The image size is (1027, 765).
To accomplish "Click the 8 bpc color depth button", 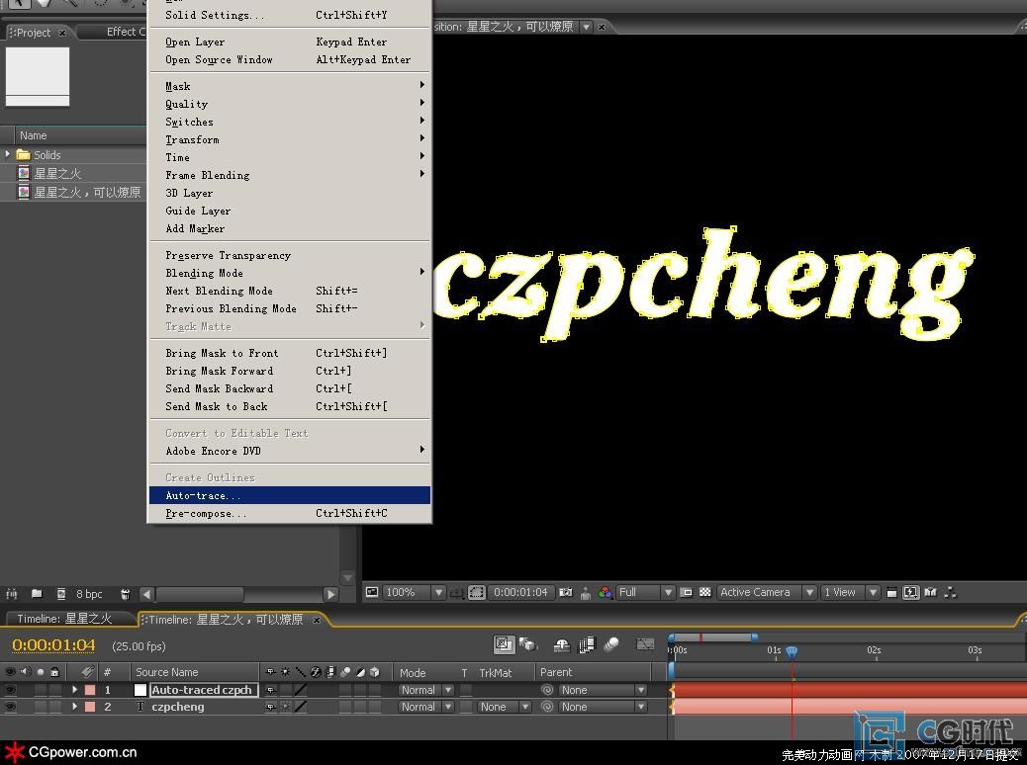I will 90,594.
